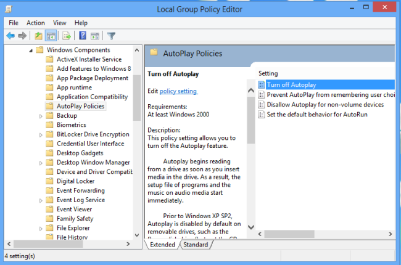Select File History in the tree
The image size is (401, 265).
tap(72, 237)
